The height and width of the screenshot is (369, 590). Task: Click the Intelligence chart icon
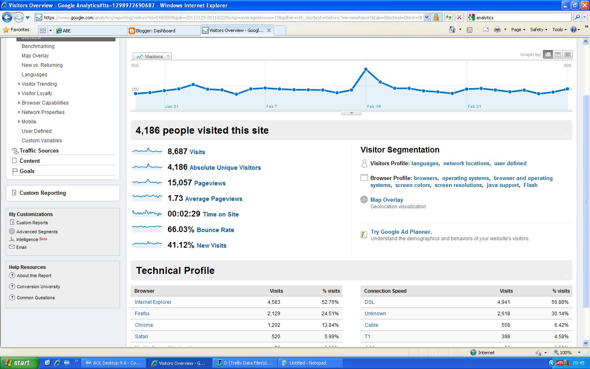[x=12, y=239]
